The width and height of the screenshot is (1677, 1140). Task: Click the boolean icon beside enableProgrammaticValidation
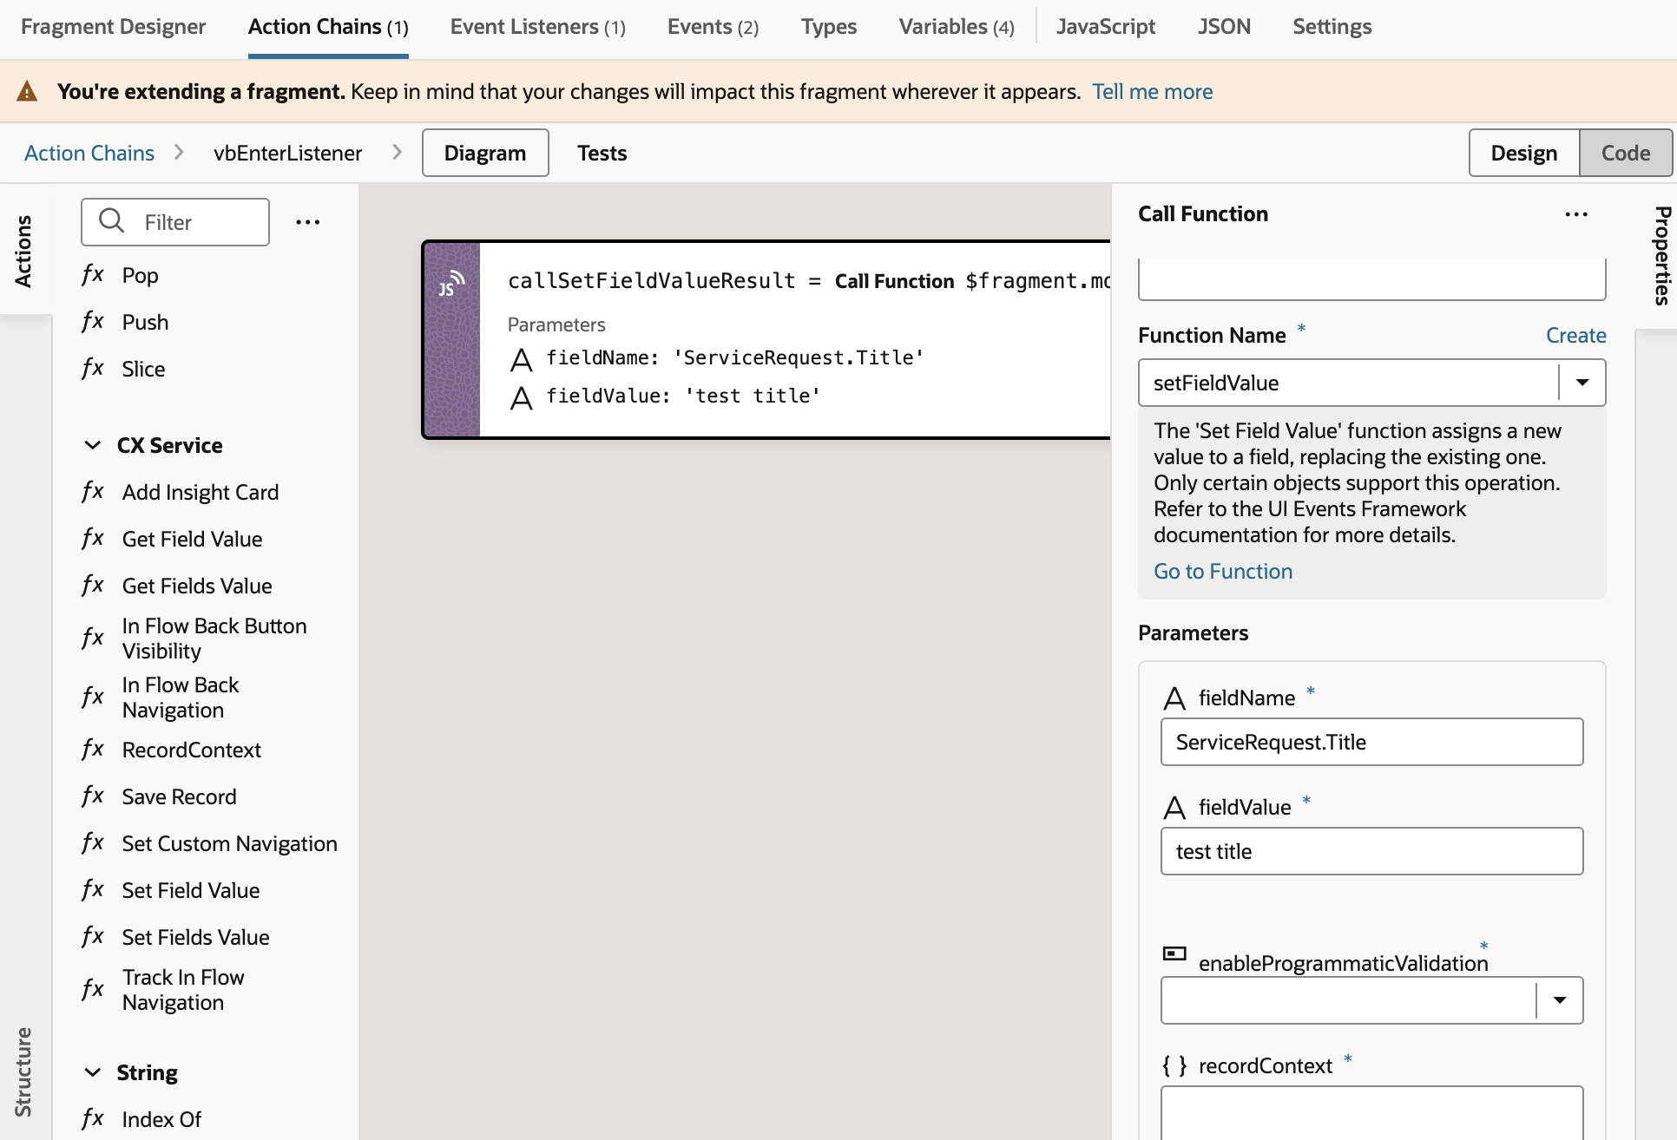tap(1174, 953)
